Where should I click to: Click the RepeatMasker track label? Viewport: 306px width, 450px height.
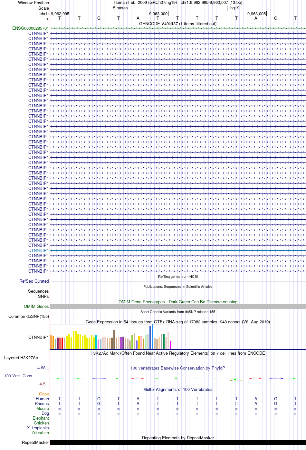pos(35,442)
